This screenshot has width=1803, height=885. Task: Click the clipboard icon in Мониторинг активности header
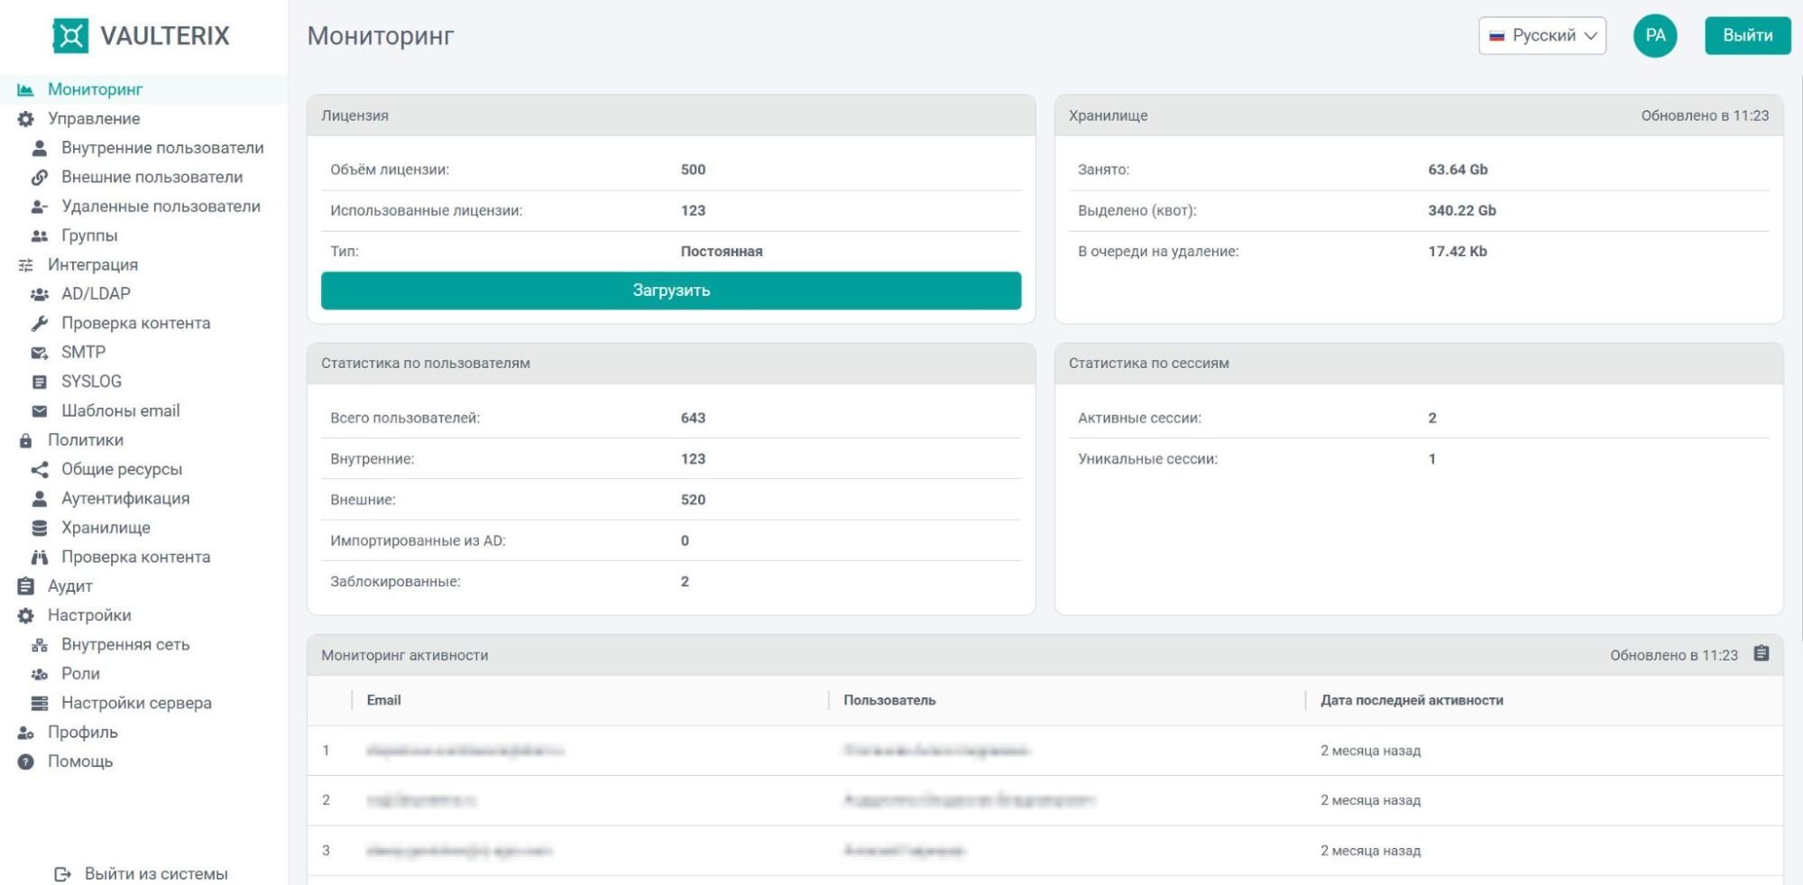tap(1761, 654)
